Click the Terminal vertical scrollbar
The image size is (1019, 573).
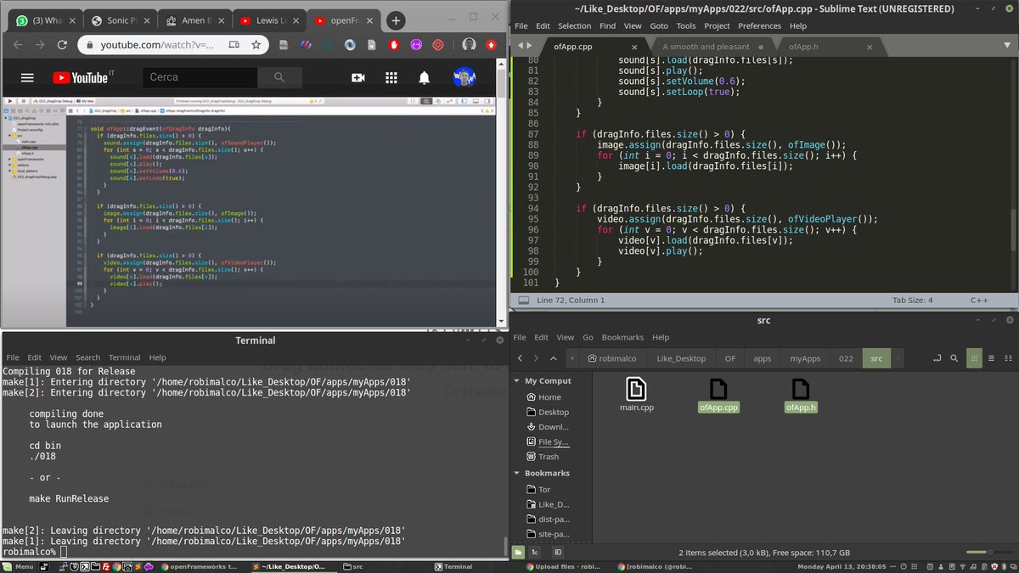click(x=505, y=547)
